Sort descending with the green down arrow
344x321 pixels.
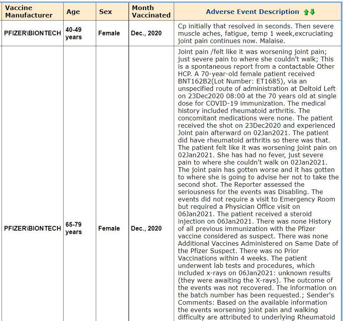click(x=313, y=12)
